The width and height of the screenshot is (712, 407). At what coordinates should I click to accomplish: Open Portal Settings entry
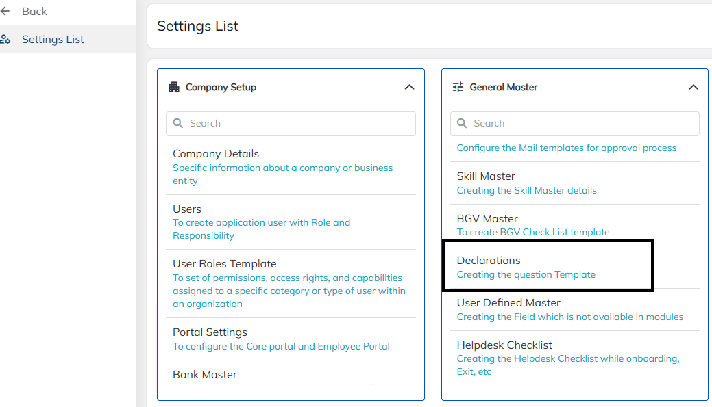[x=291, y=339]
